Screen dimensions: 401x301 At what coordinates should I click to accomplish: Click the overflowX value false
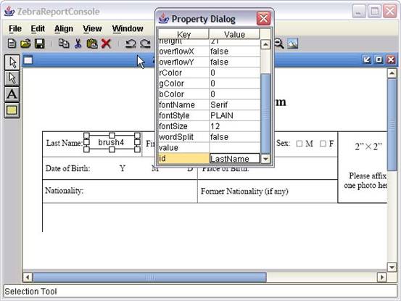coord(234,51)
